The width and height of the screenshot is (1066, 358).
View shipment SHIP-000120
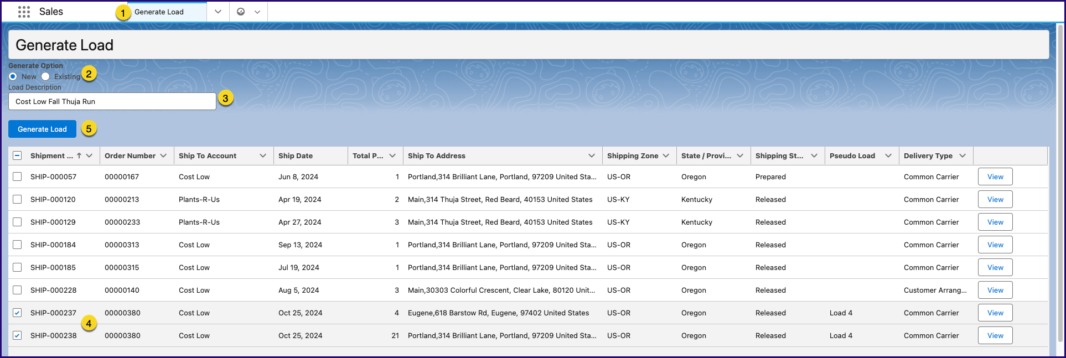coord(995,200)
